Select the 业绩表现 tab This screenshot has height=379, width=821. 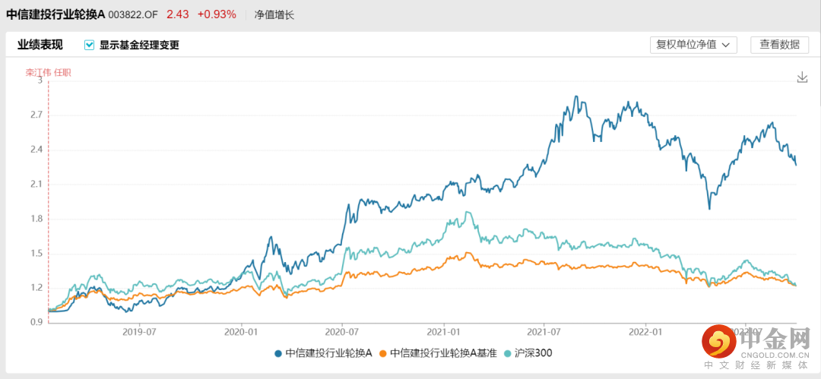tap(40, 45)
